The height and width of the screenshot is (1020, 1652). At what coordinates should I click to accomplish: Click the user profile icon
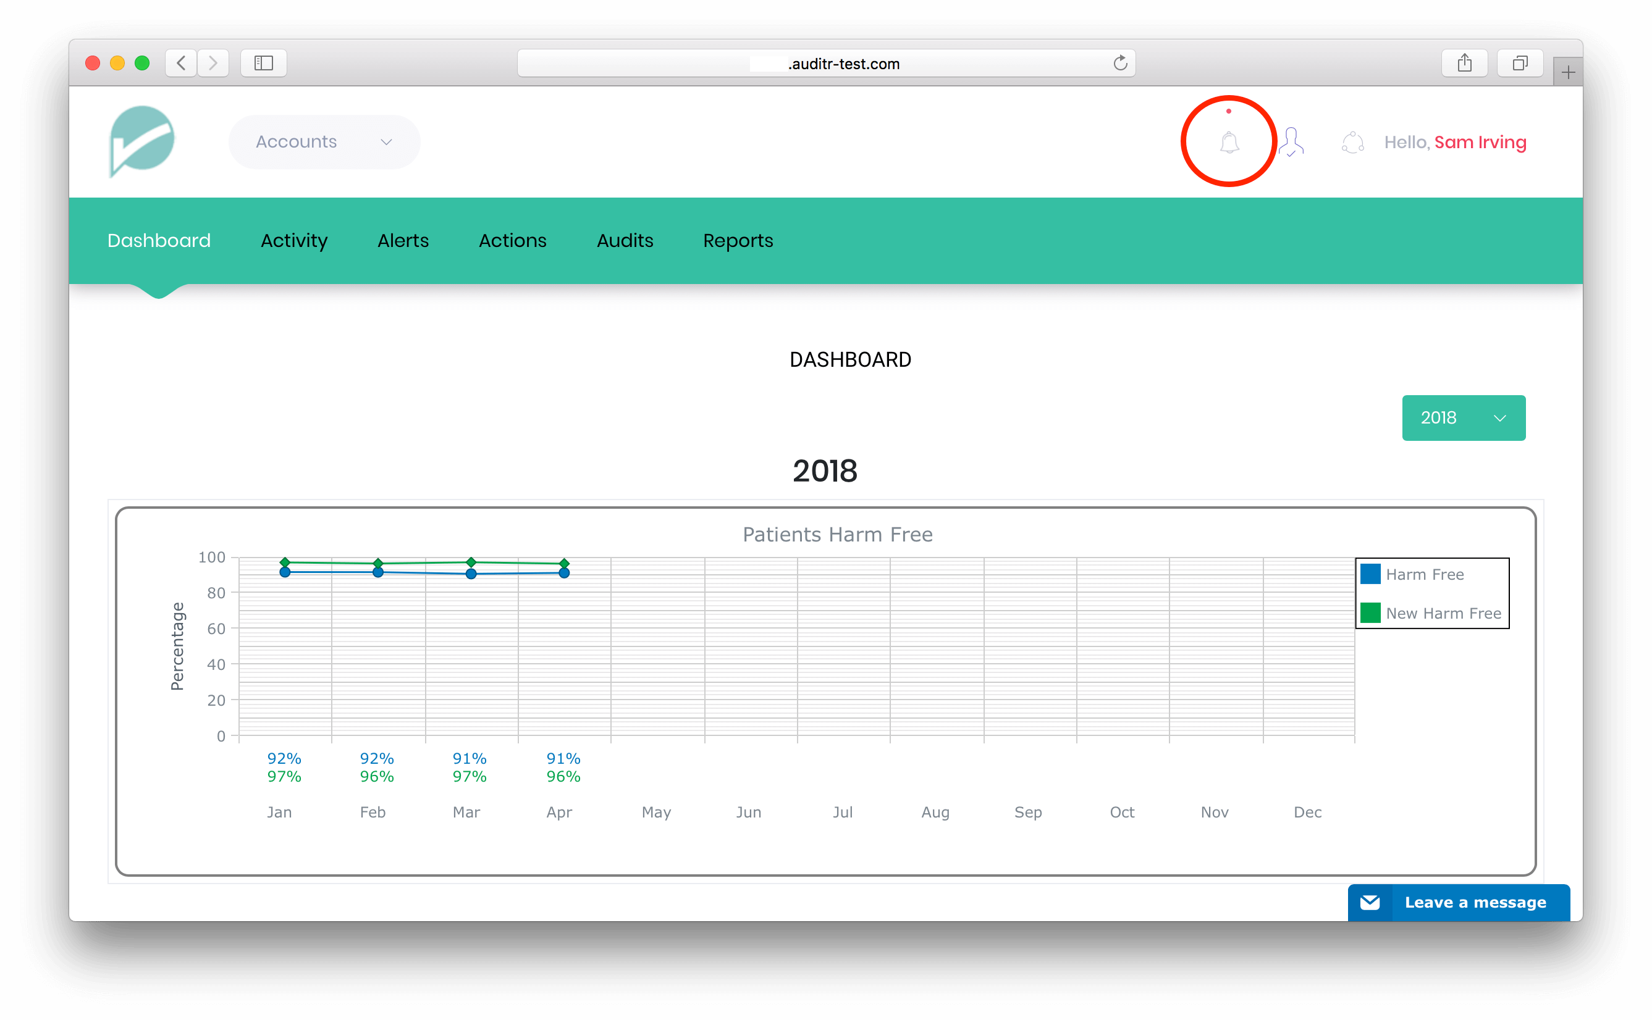[1291, 143]
